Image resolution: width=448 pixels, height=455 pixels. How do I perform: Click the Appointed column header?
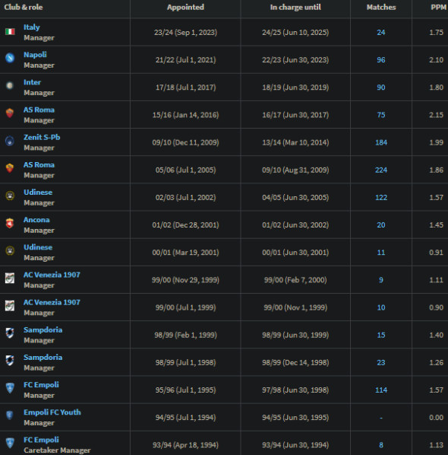click(x=185, y=7)
